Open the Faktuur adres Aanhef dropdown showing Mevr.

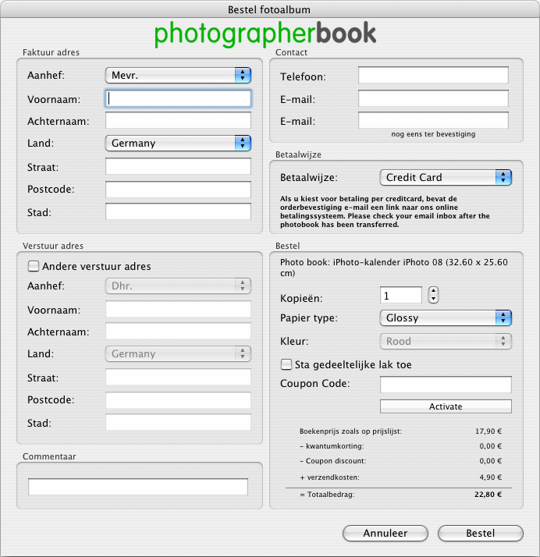178,76
